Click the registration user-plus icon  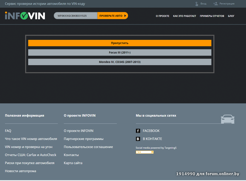216,4
